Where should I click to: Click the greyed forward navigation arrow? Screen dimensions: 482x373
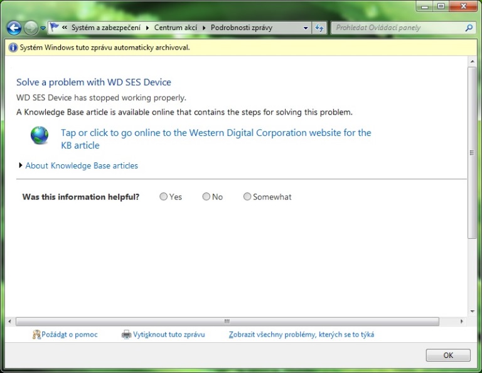point(31,28)
